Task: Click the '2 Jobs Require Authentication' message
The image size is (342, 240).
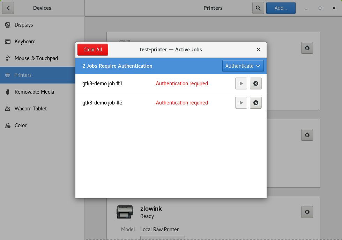Action: (x=117, y=66)
